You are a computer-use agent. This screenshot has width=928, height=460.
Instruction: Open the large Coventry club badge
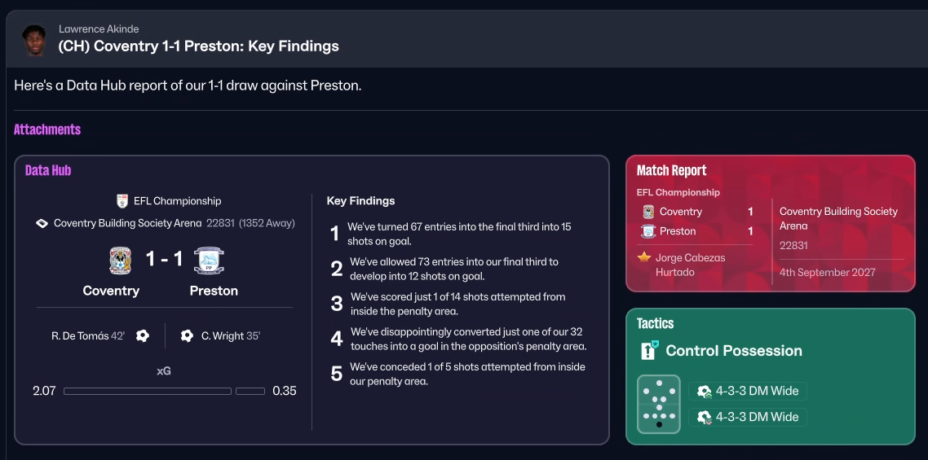[121, 261]
